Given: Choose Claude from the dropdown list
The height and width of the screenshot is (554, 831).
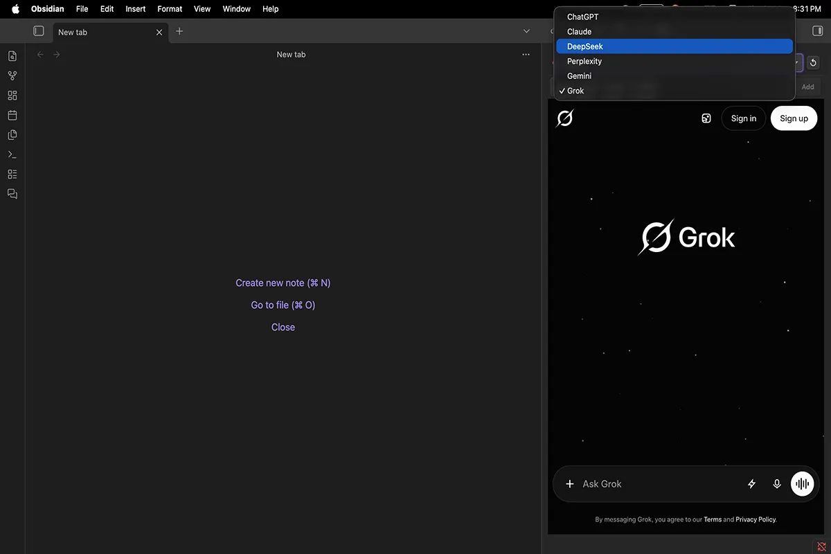Looking at the screenshot, I should 674,31.
